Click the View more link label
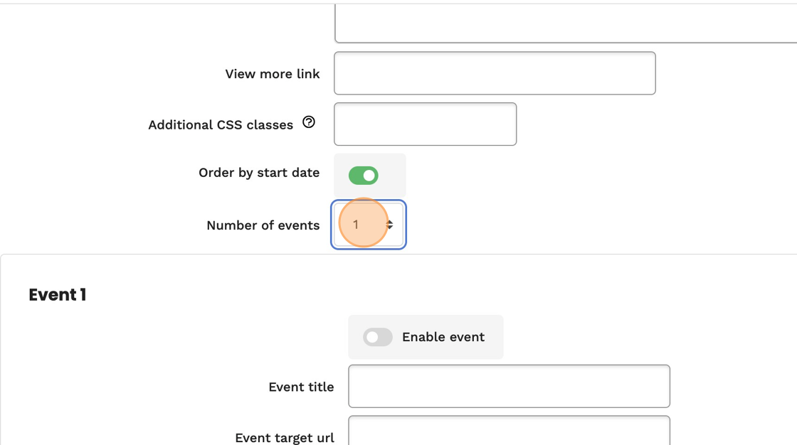Viewport: 797px width, 445px height. 272,74
